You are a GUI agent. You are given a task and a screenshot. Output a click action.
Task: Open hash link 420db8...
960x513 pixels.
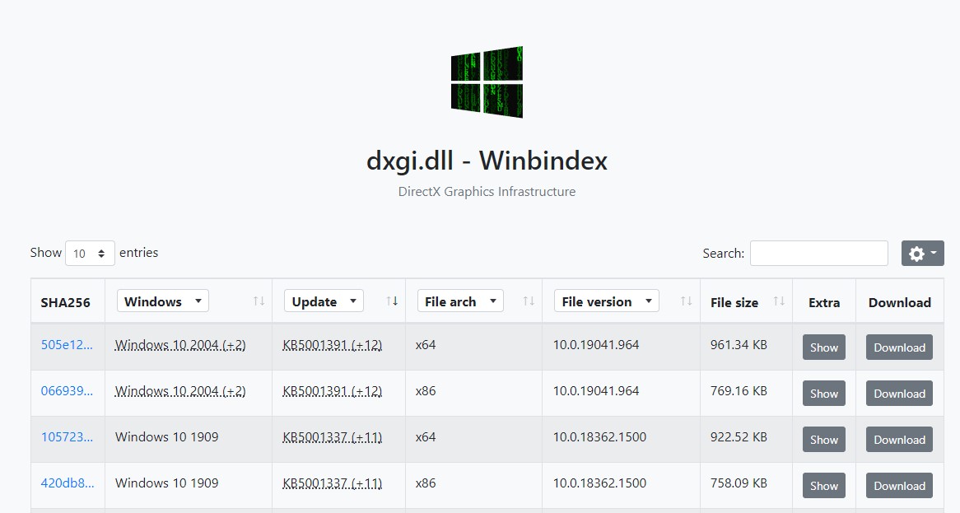68,483
